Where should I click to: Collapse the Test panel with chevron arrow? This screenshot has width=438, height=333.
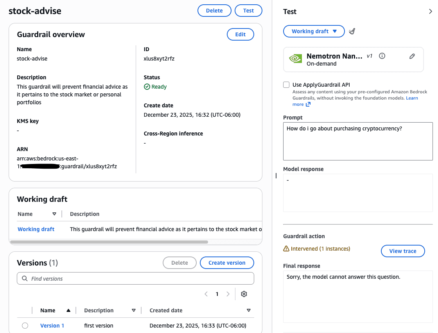click(x=430, y=12)
